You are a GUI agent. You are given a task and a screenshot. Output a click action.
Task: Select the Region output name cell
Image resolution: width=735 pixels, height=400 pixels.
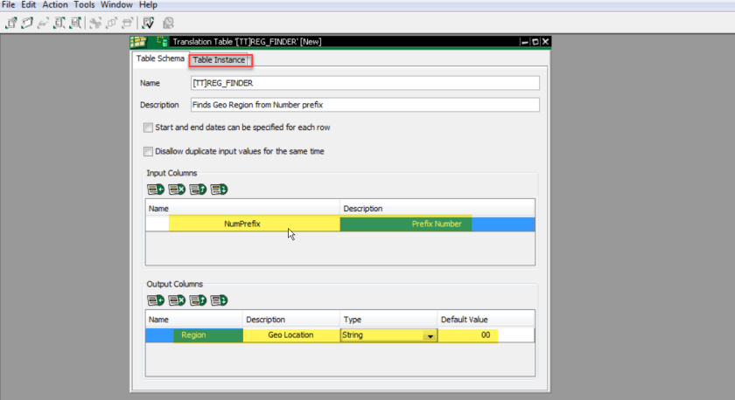pyautogui.click(x=193, y=335)
